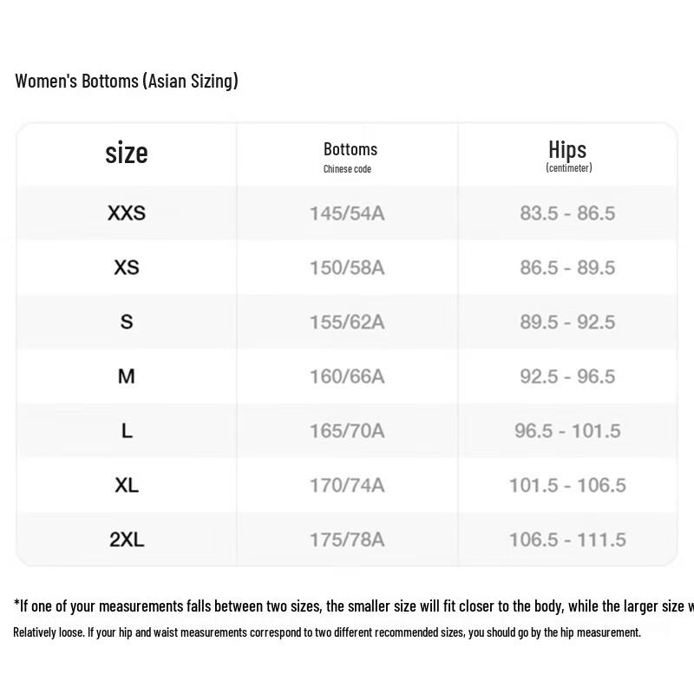Select the 165/70A Chinese code cell
This screenshot has height=694, width=694.
[347, 431]
